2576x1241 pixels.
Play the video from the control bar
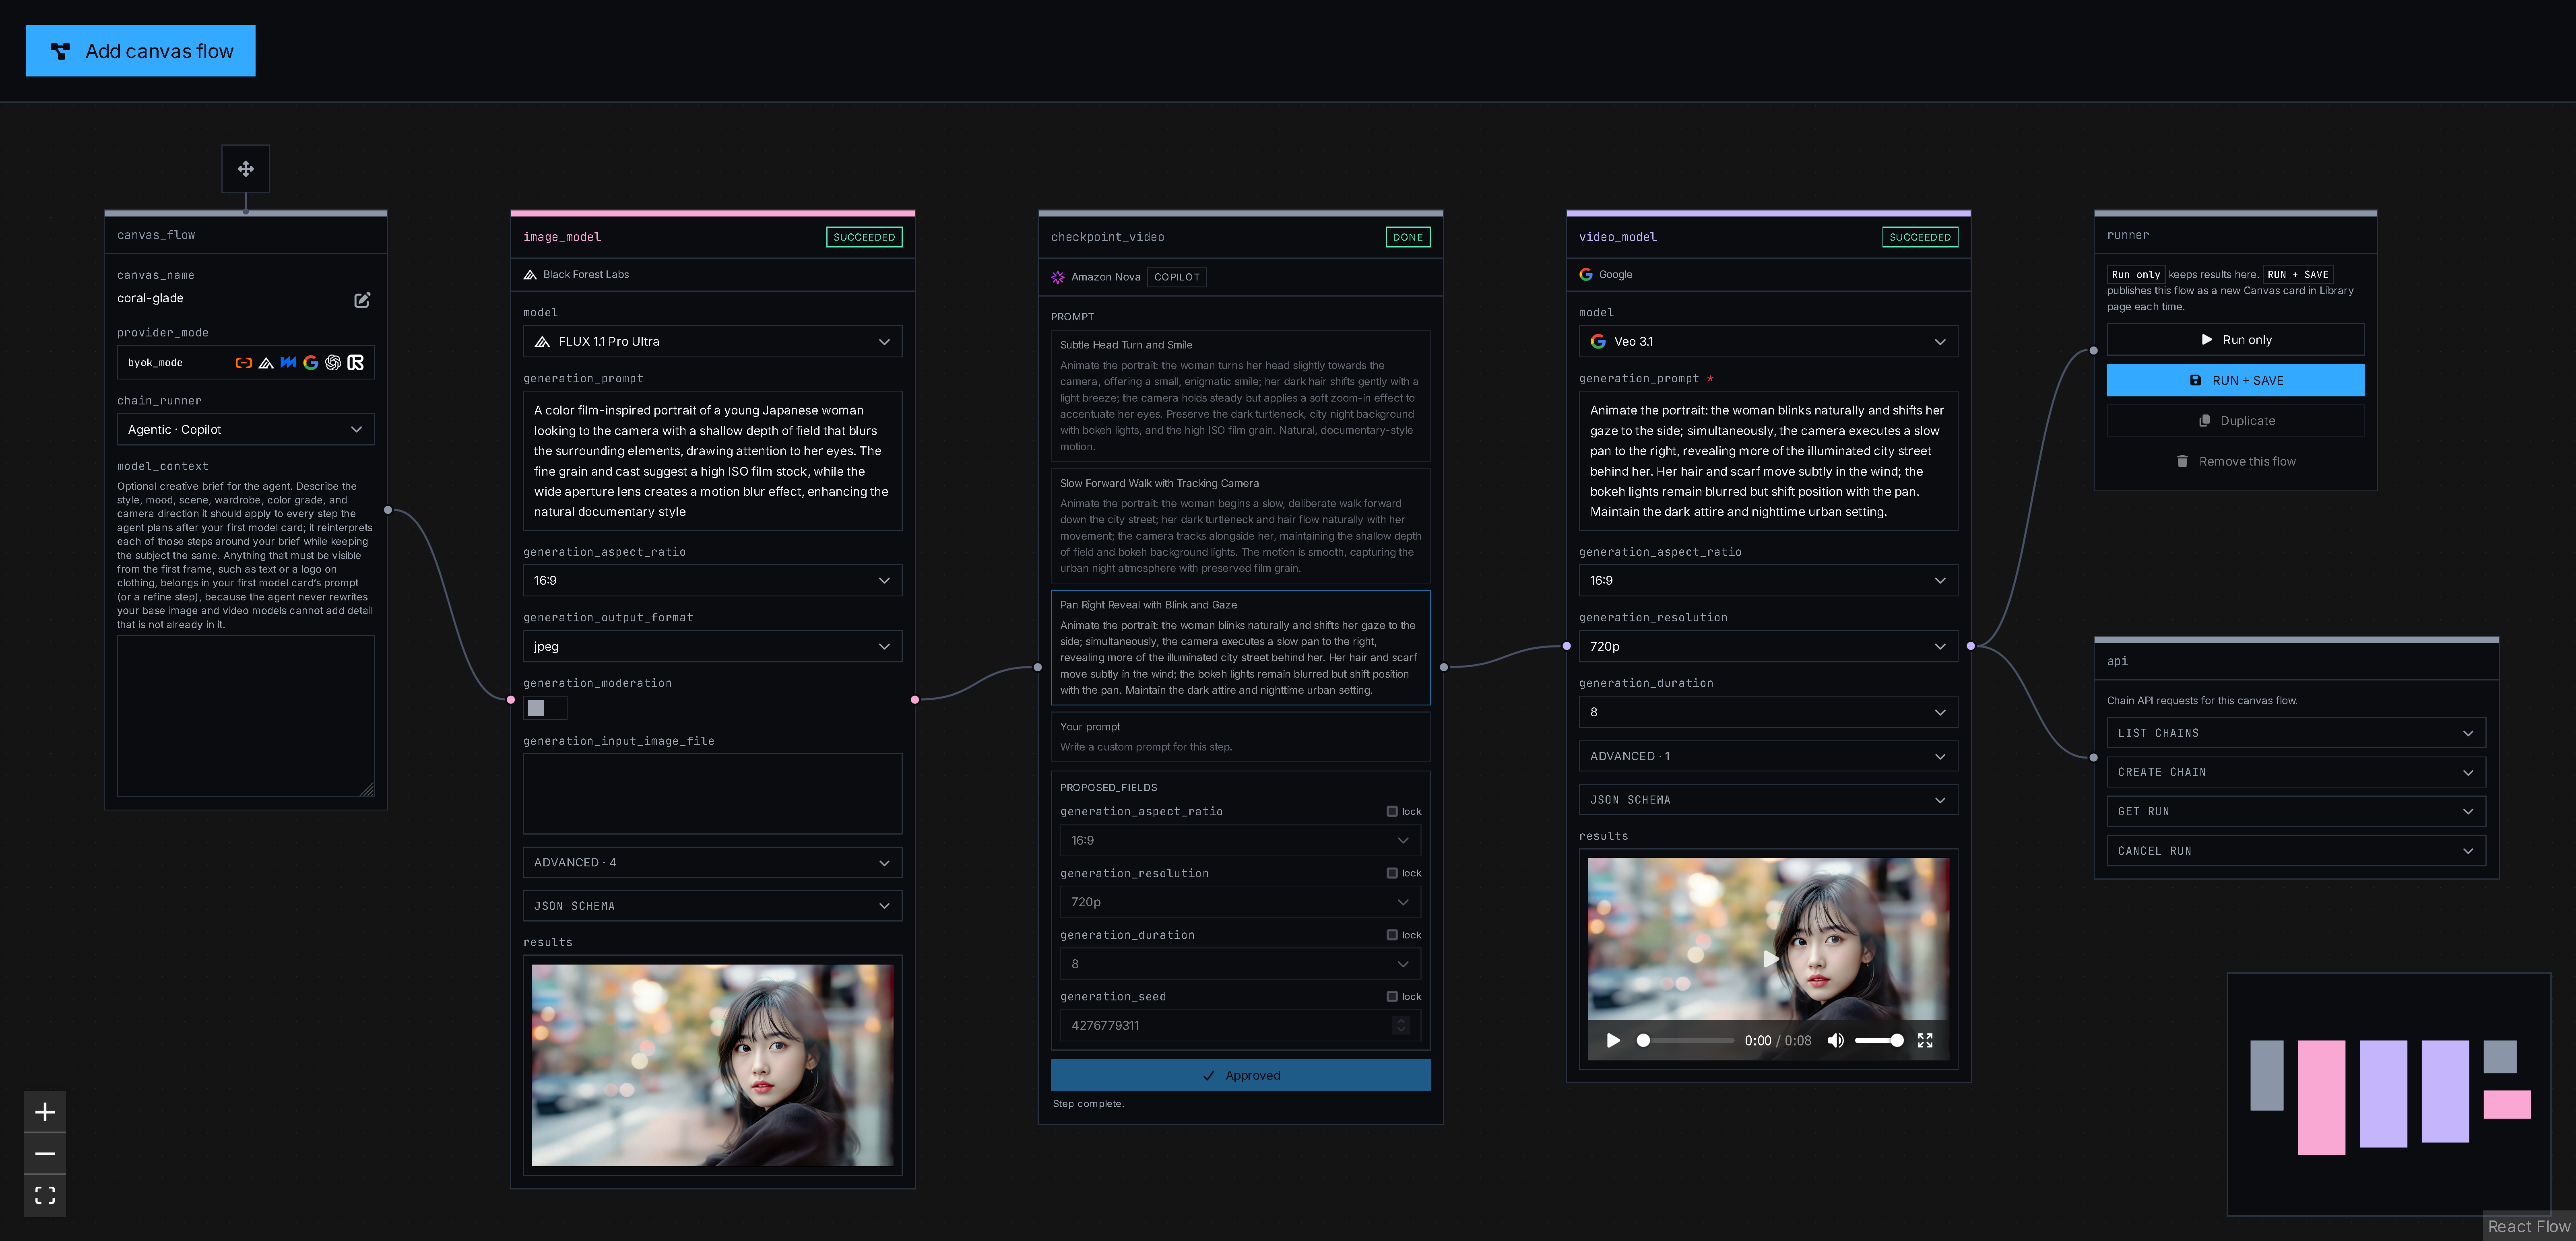click(1613, 1041)
